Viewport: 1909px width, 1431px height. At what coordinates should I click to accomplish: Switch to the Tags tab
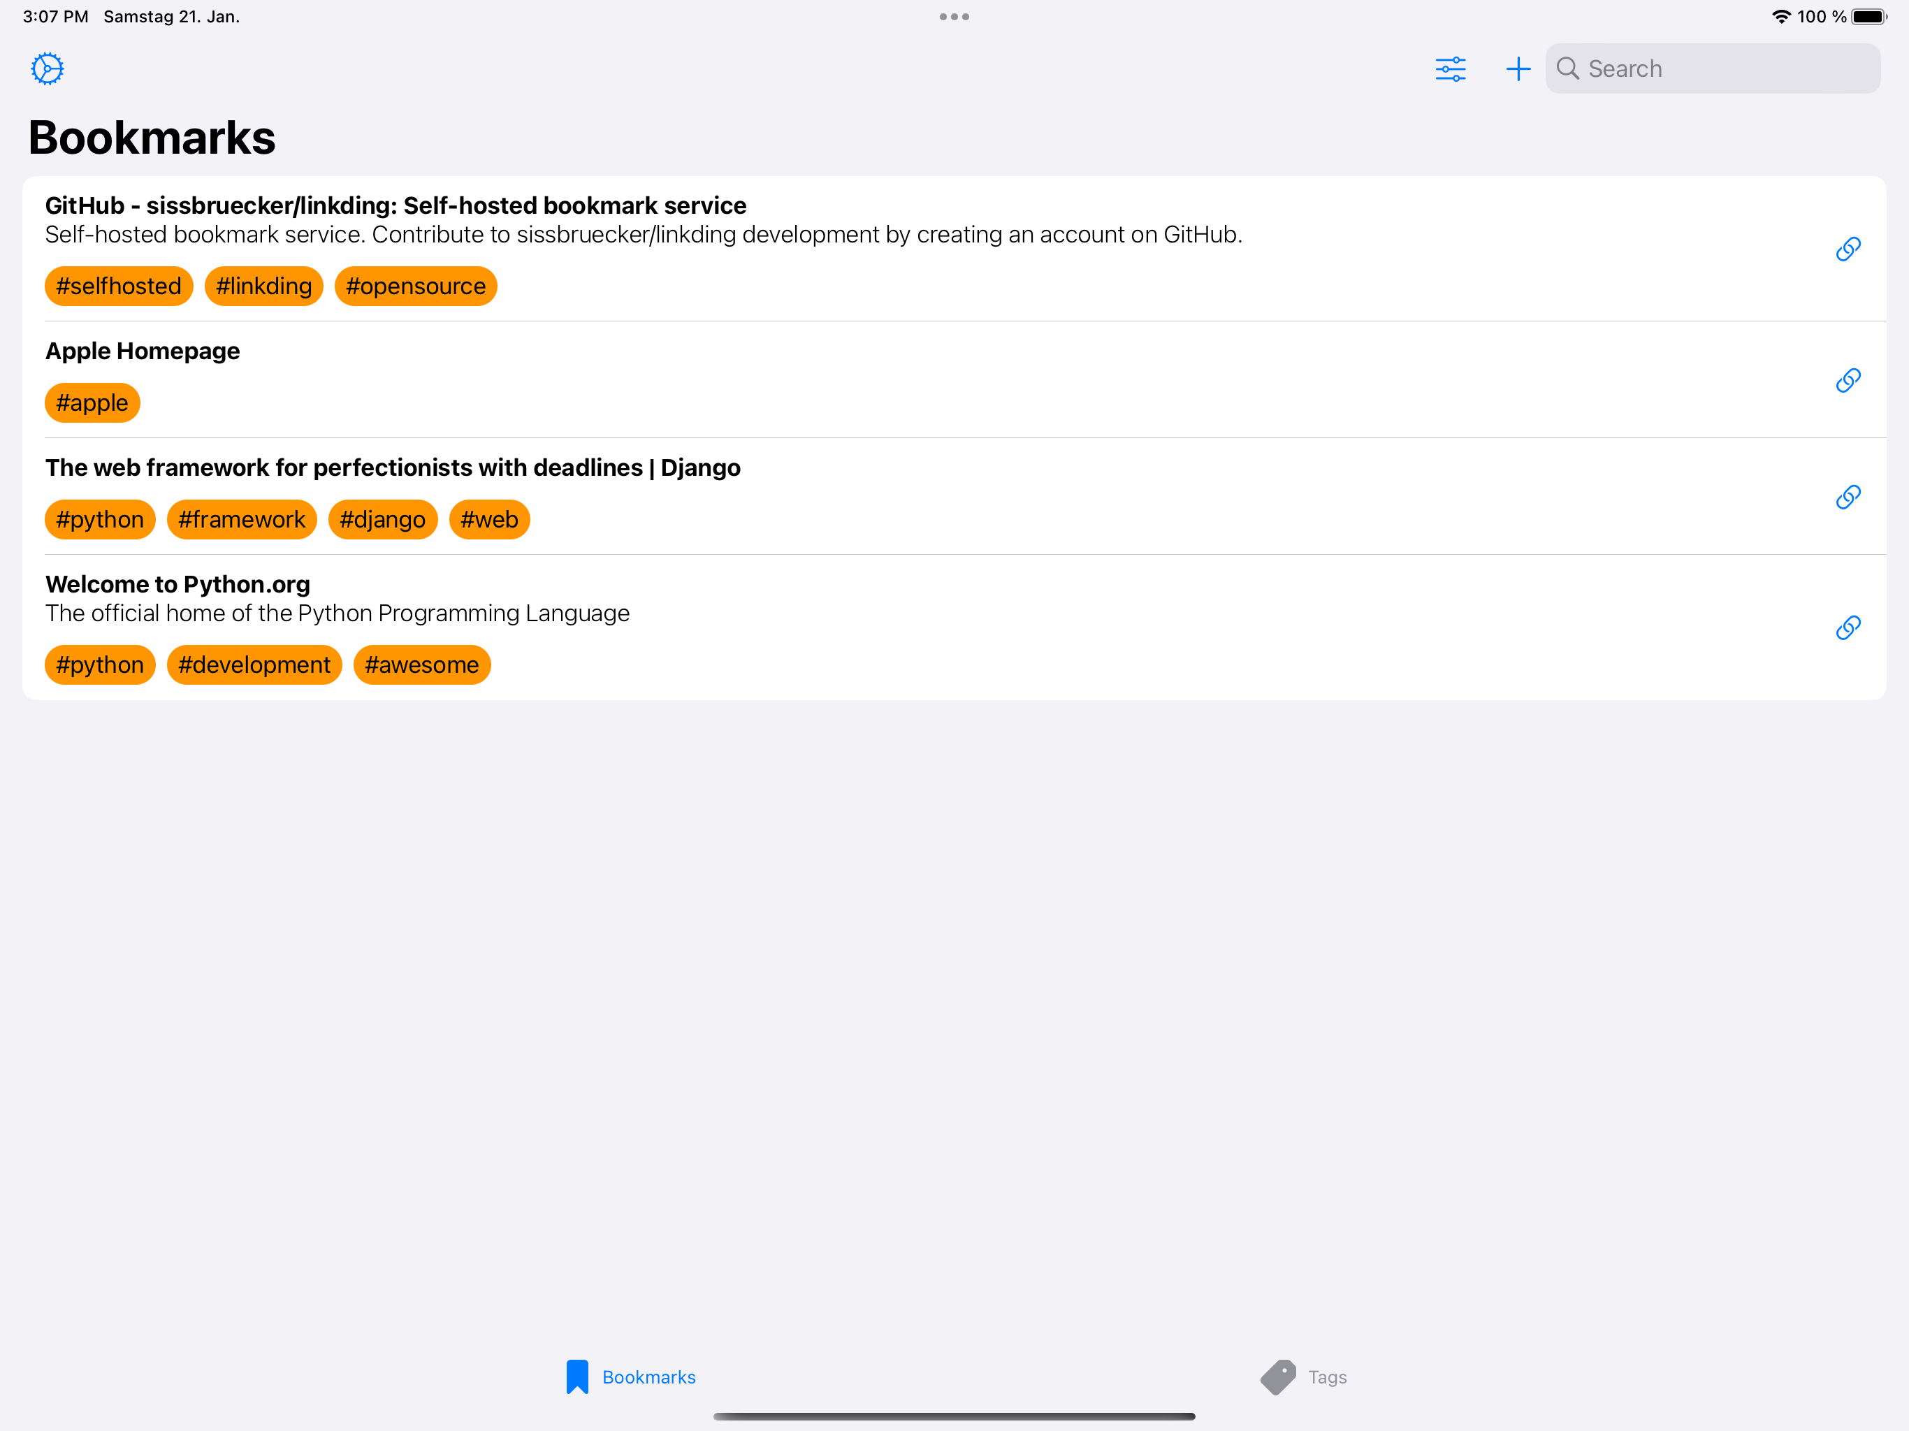coord(1303,1376)
